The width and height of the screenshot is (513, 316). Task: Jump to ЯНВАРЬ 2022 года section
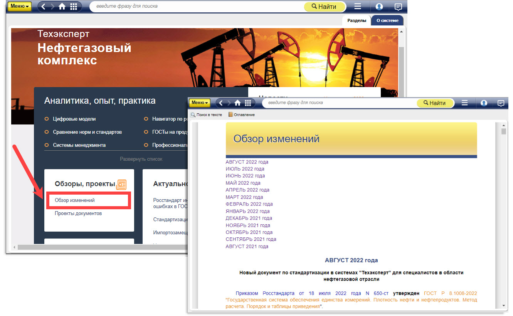248,211
